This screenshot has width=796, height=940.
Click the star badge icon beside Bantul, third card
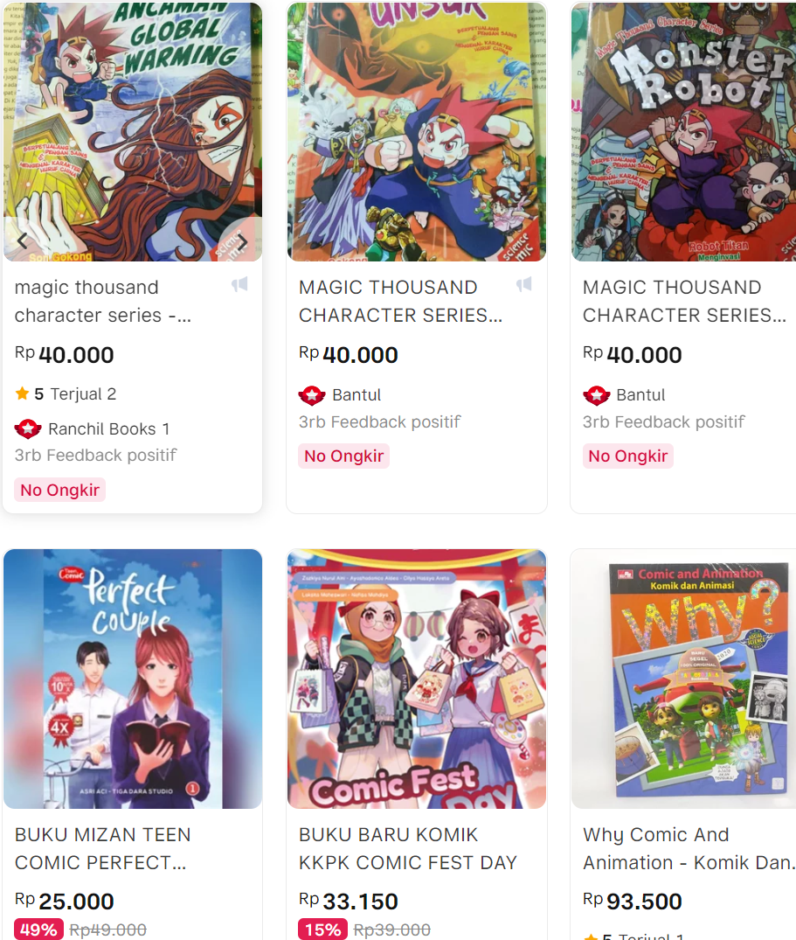(597, 395)
